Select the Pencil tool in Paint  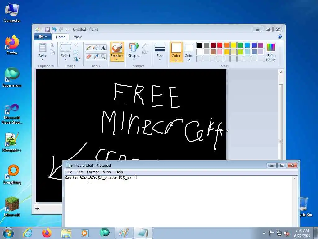pos(89,48)
